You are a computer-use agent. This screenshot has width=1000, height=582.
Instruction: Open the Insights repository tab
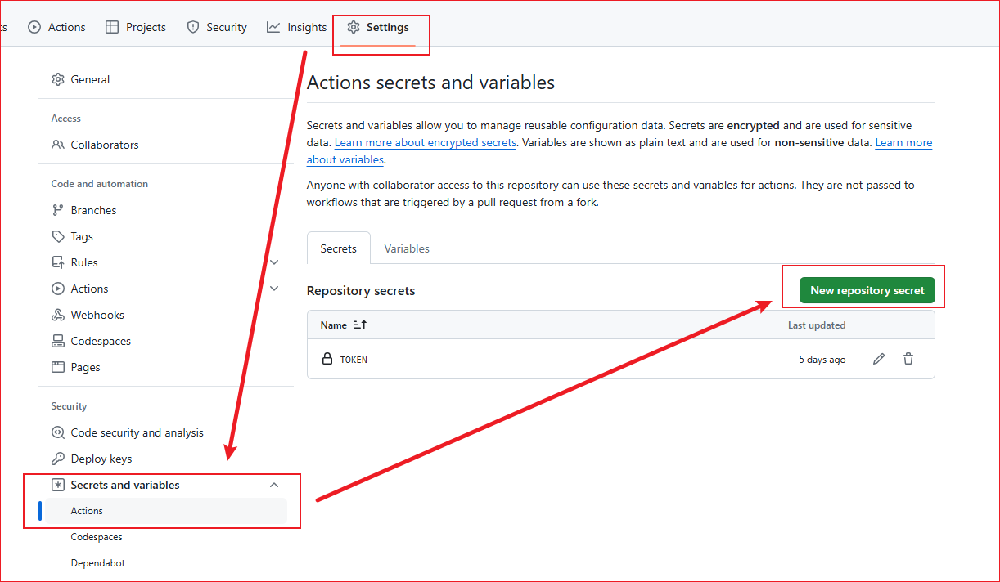click(297, 27)
